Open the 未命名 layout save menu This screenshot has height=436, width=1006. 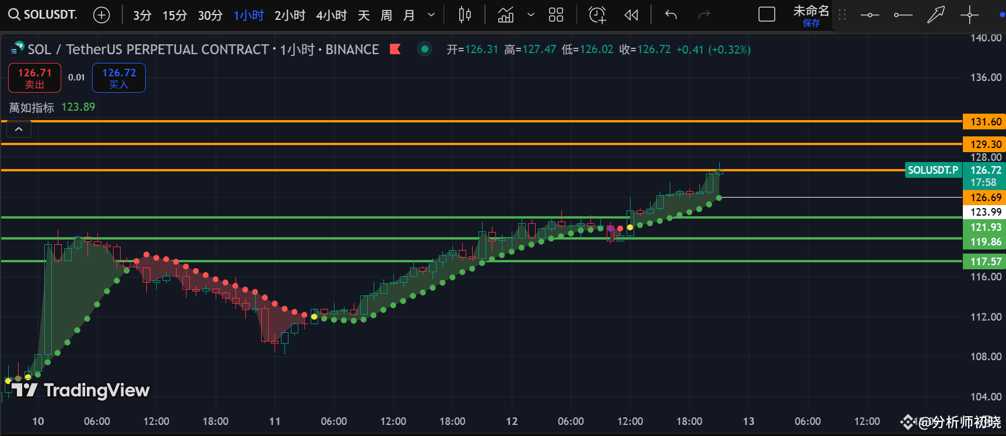(811, 16)
